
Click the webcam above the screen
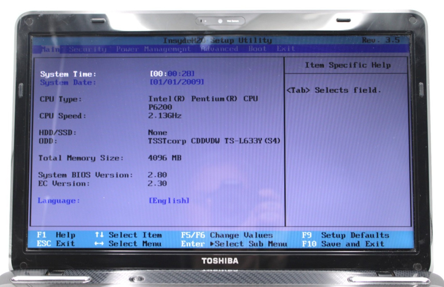[220, 21]
